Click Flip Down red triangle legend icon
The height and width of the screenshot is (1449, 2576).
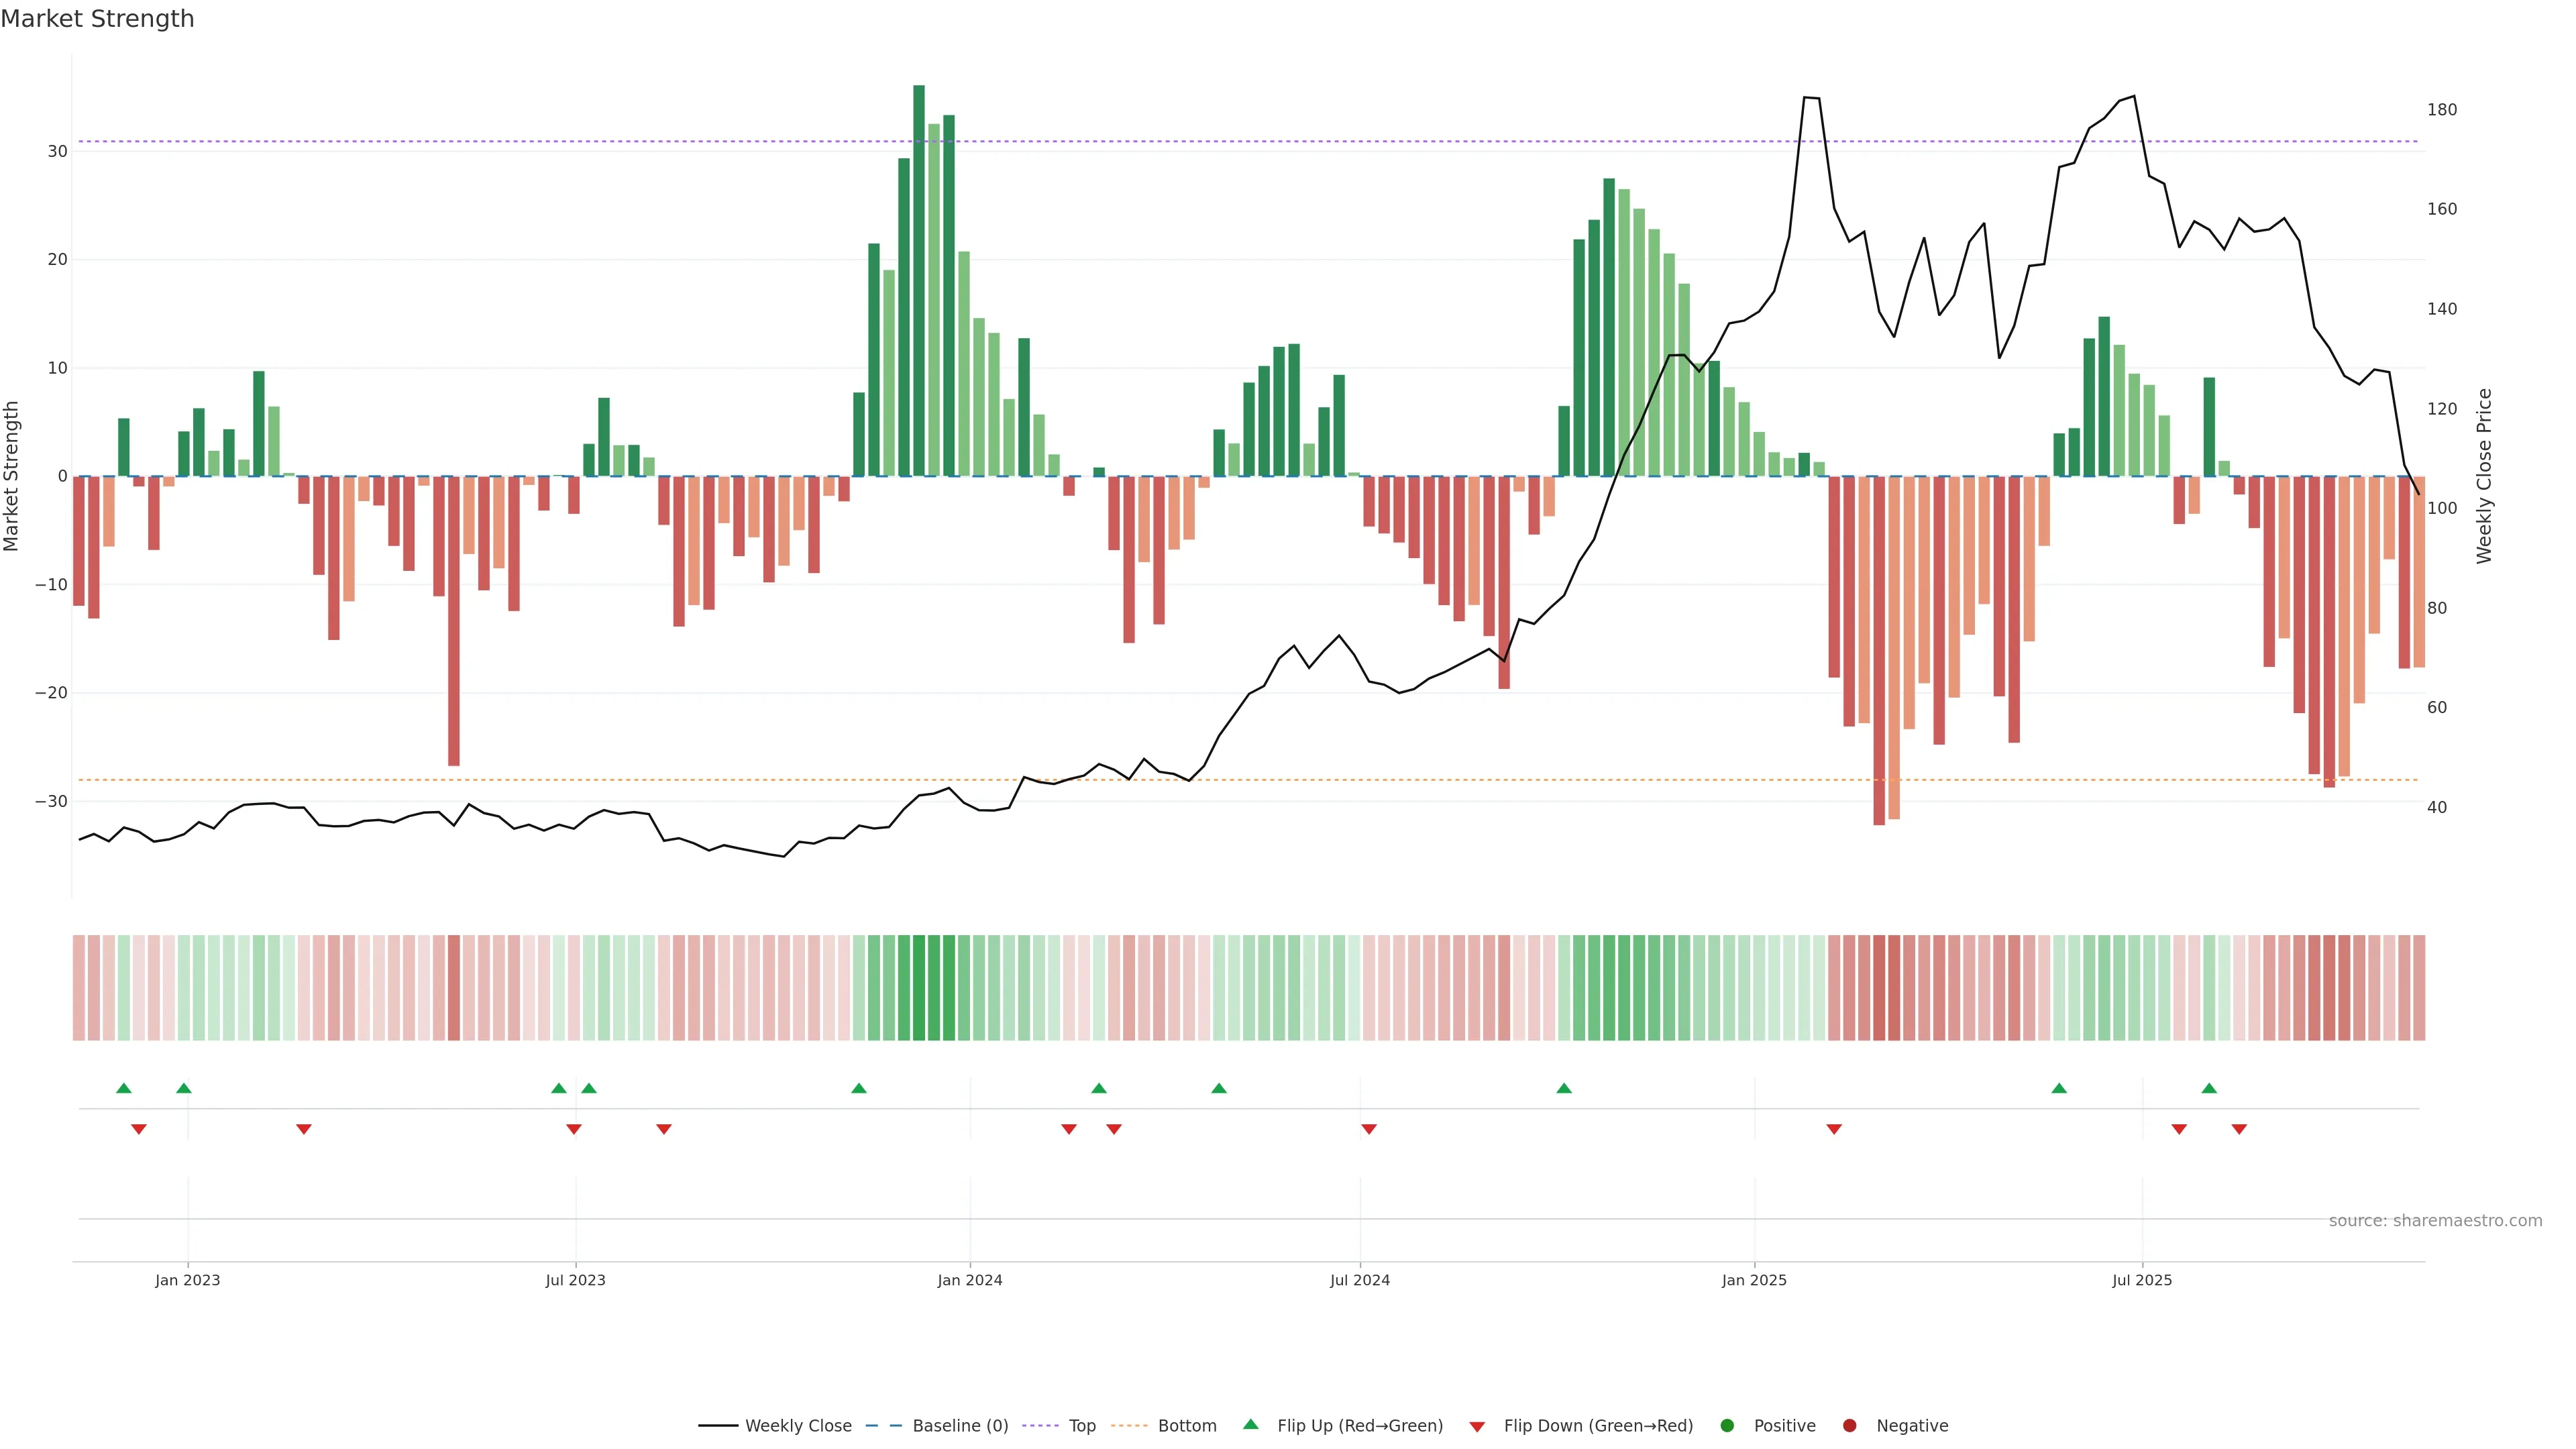(1477, 1427)
